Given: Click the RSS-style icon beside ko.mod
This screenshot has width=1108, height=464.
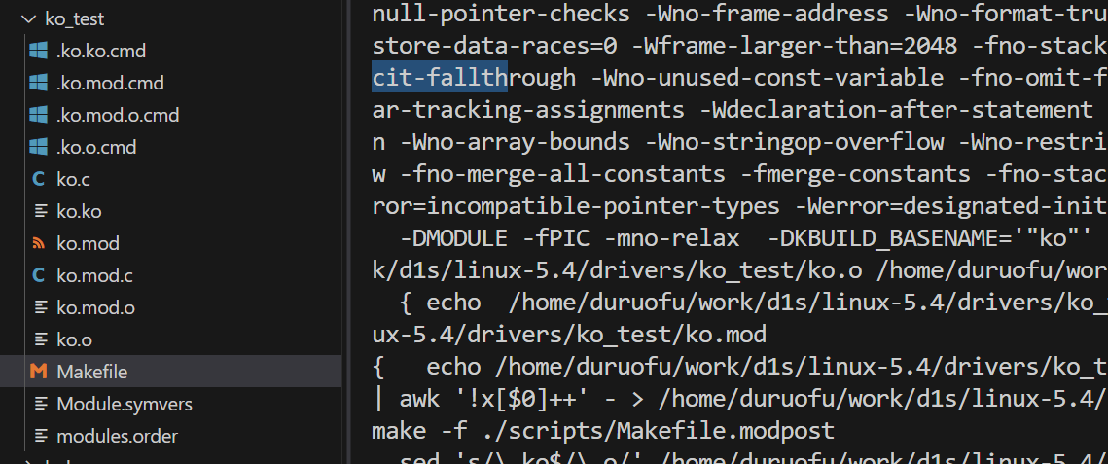Looking at the screenshot, I should tap(39, 243).
